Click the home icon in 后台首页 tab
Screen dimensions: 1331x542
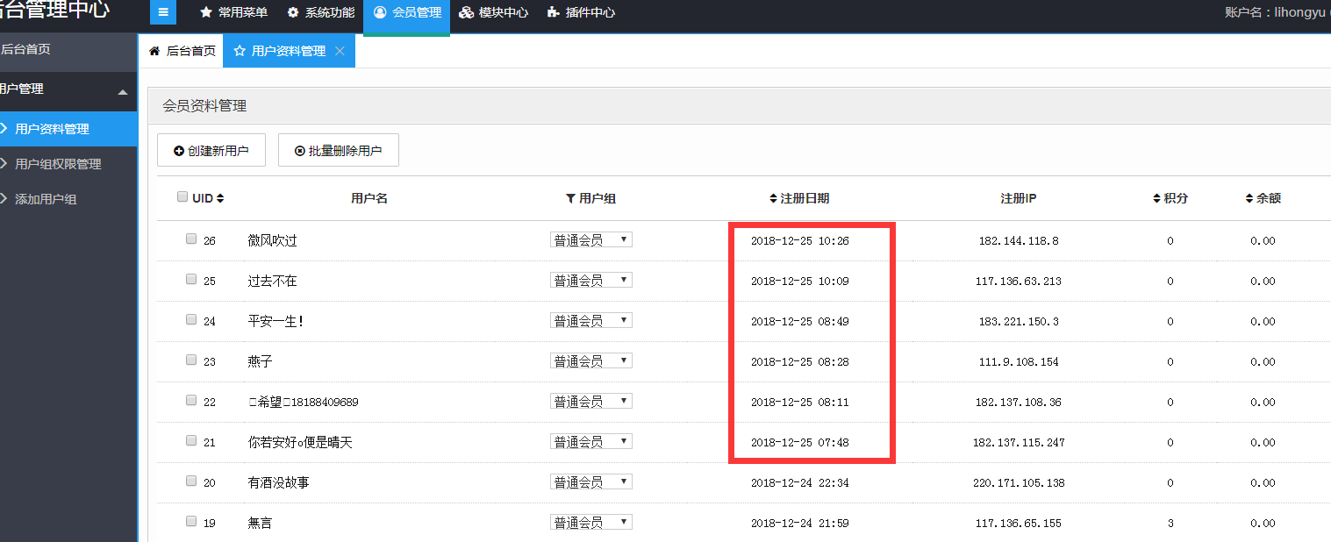154,51
